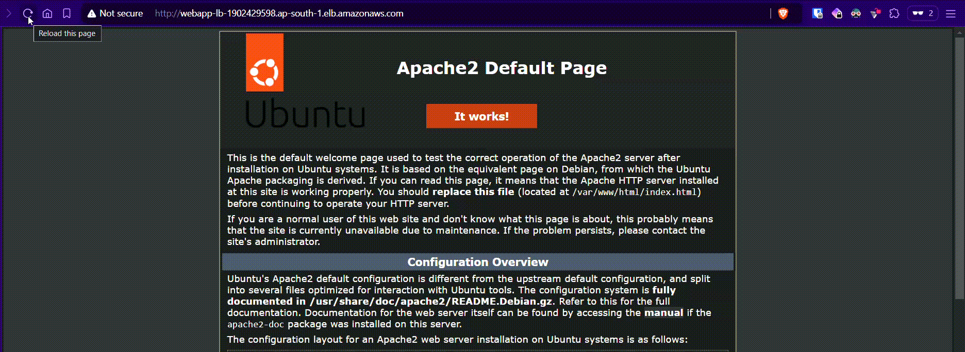Open the home page via the house icon
965x352 pixels.
[47, 14]
